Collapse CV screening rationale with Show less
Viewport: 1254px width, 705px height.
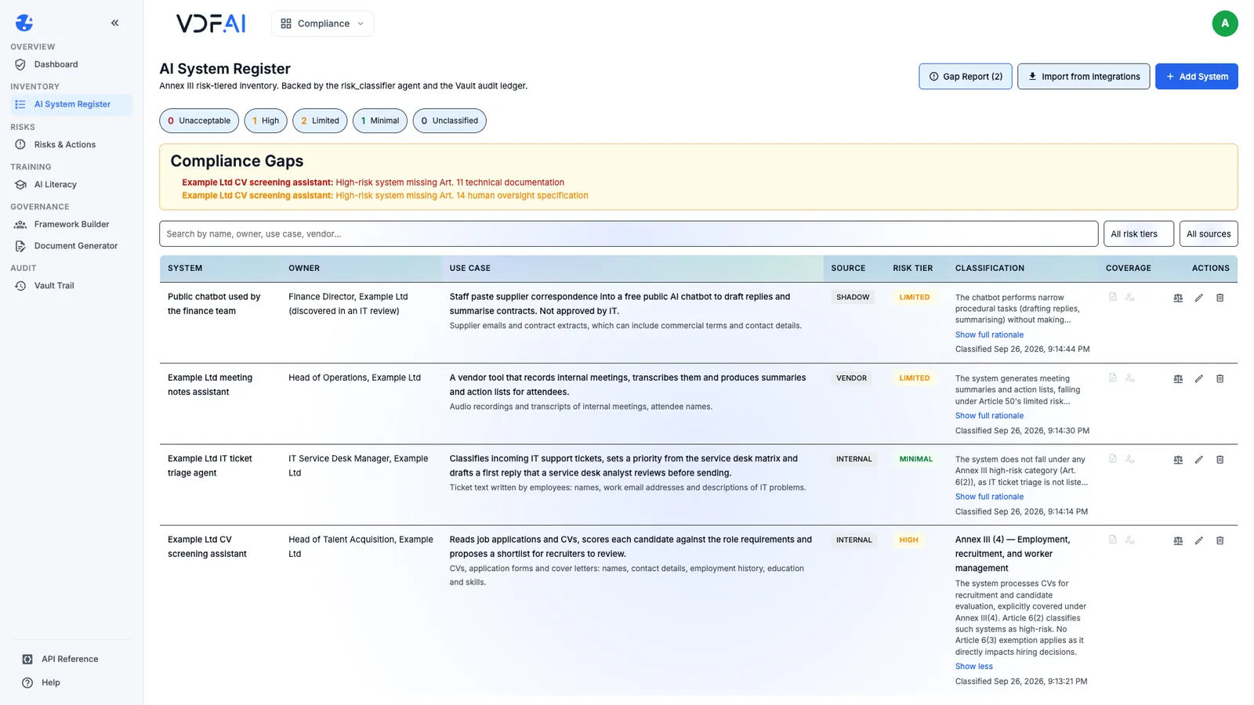pyautogui.click(x=974, y=667)
